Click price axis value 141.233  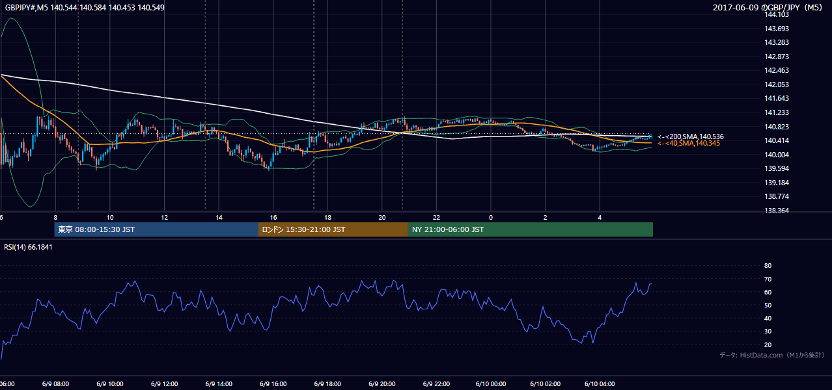777,112
